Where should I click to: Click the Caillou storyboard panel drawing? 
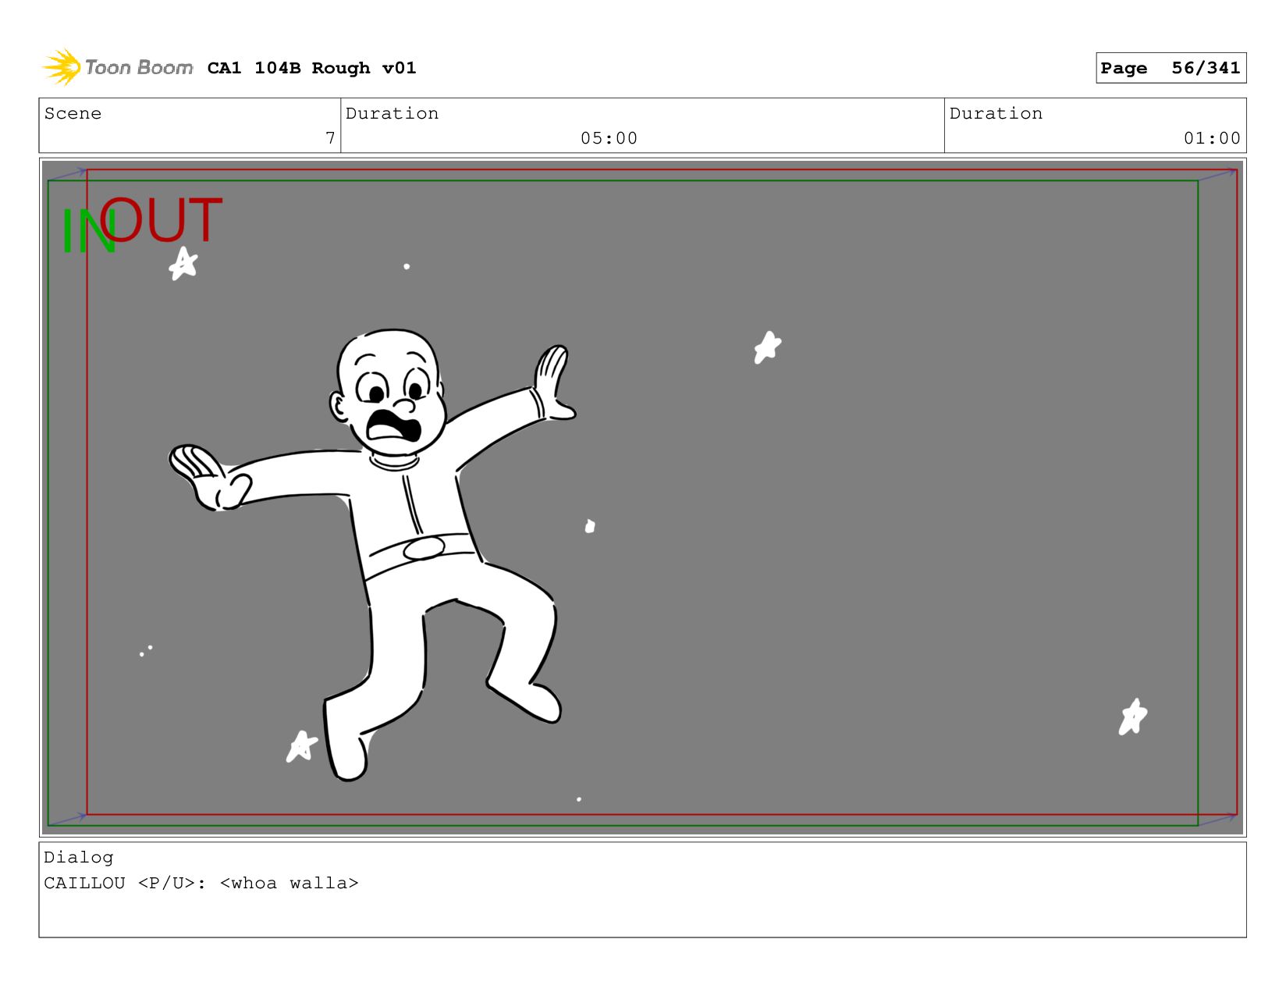[642, 497]
